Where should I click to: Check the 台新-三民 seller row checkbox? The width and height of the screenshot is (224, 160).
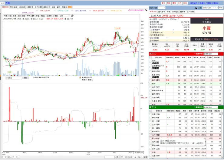[x=150, y=149]
